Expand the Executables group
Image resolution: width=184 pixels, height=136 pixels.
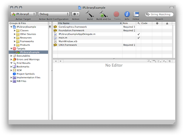[11, 56]
